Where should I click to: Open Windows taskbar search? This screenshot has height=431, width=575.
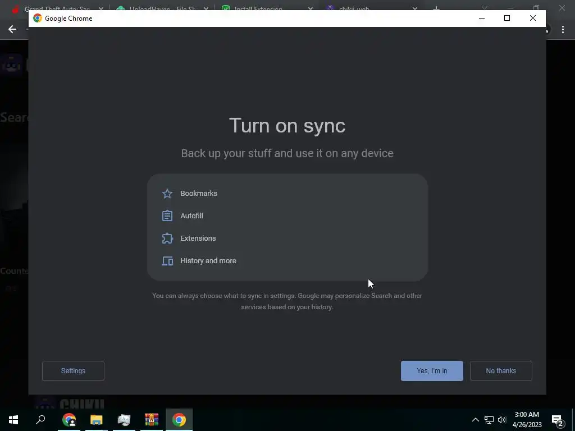coord(40,420)
